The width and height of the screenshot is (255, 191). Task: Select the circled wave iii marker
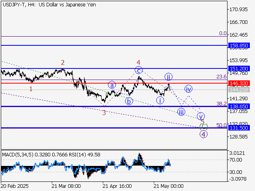click(181, 111)
